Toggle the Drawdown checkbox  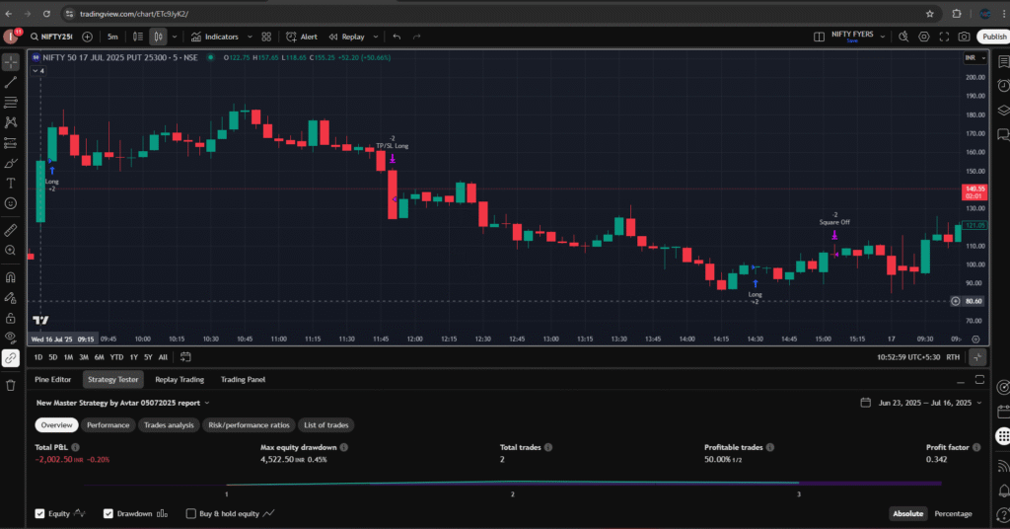click(108, 513)
